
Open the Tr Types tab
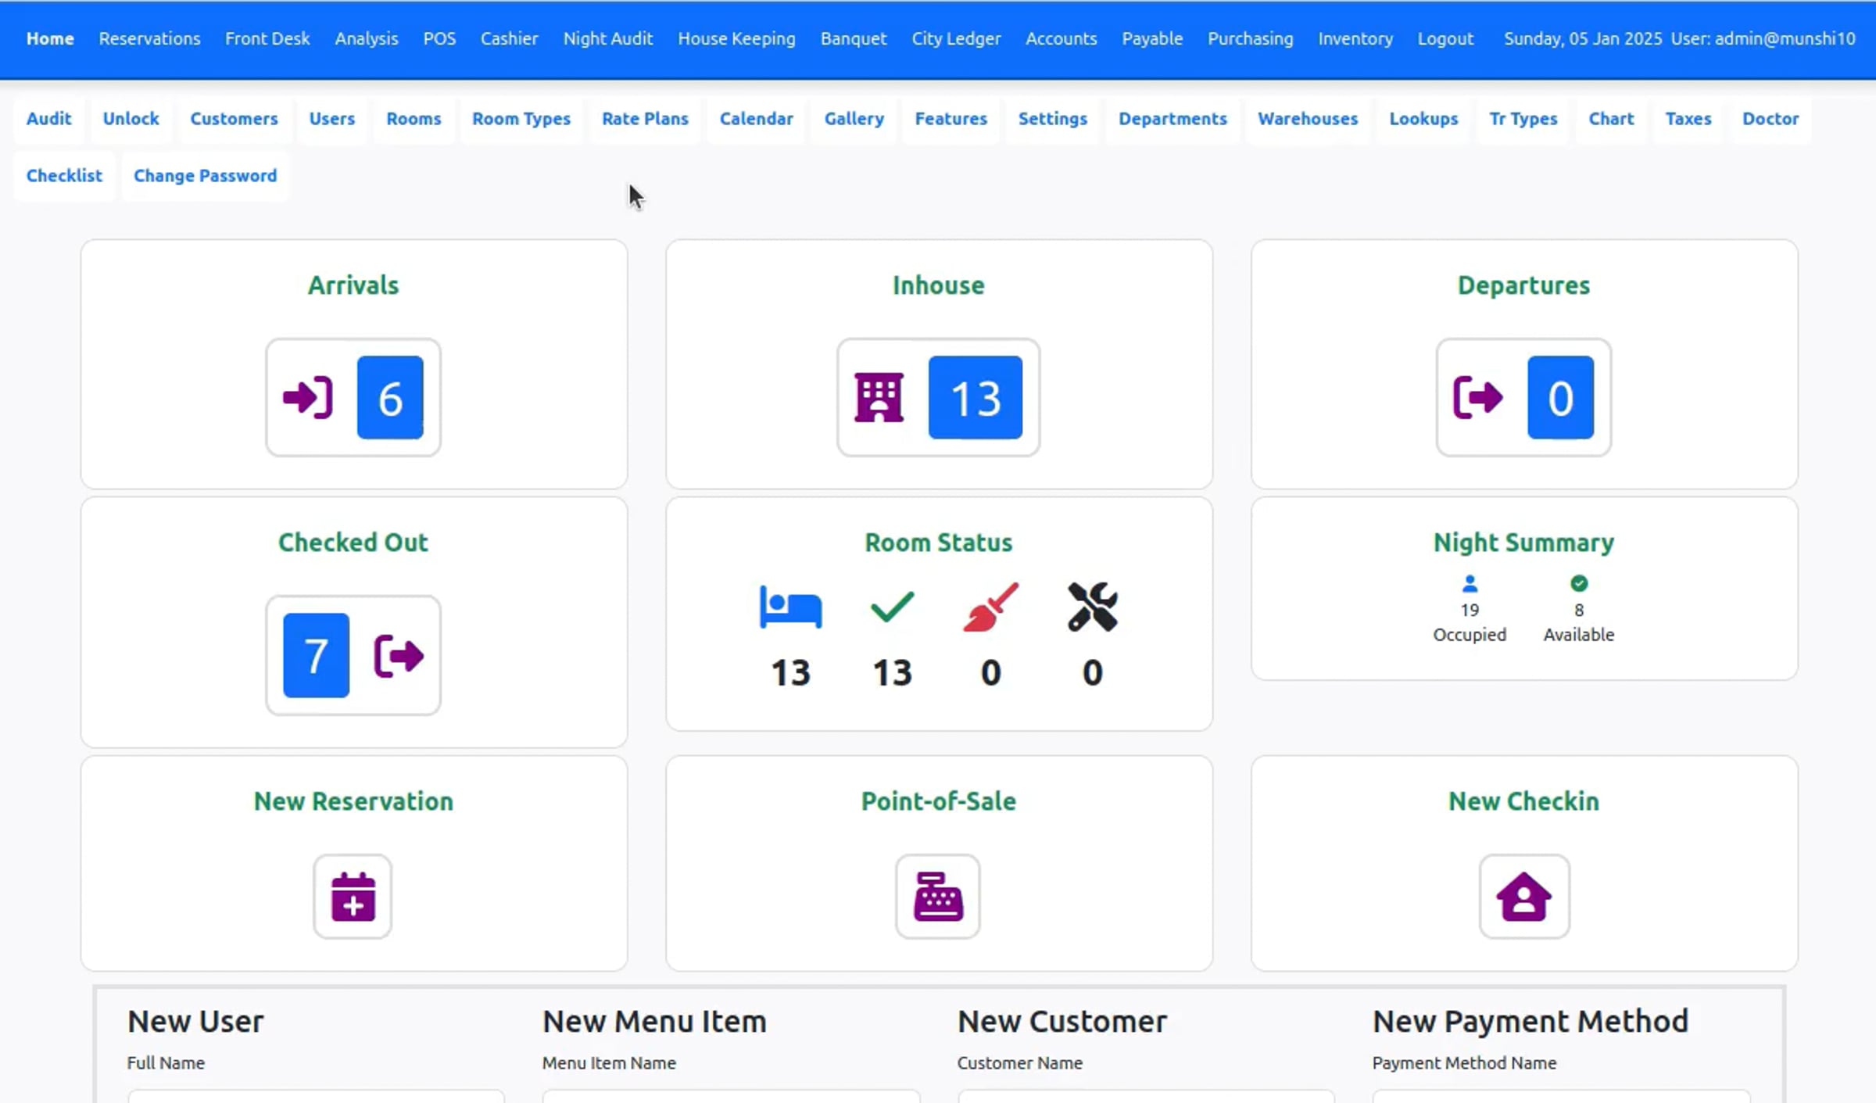click(1523, 119)
